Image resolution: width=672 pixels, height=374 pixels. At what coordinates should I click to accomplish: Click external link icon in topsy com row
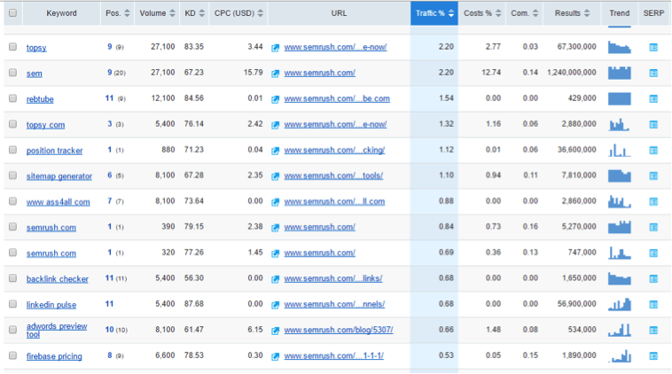[x=275, y=125]
